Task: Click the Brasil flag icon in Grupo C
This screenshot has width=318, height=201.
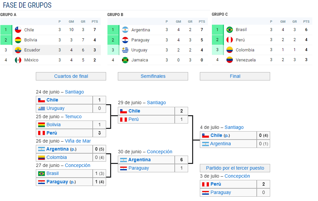Action: pyautogui.click(x=230, y=30)
